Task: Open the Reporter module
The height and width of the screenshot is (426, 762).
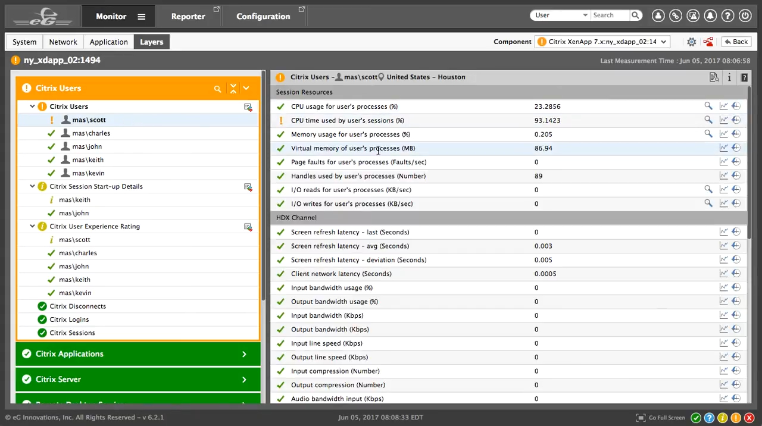Action: click(x=188, y=16)
